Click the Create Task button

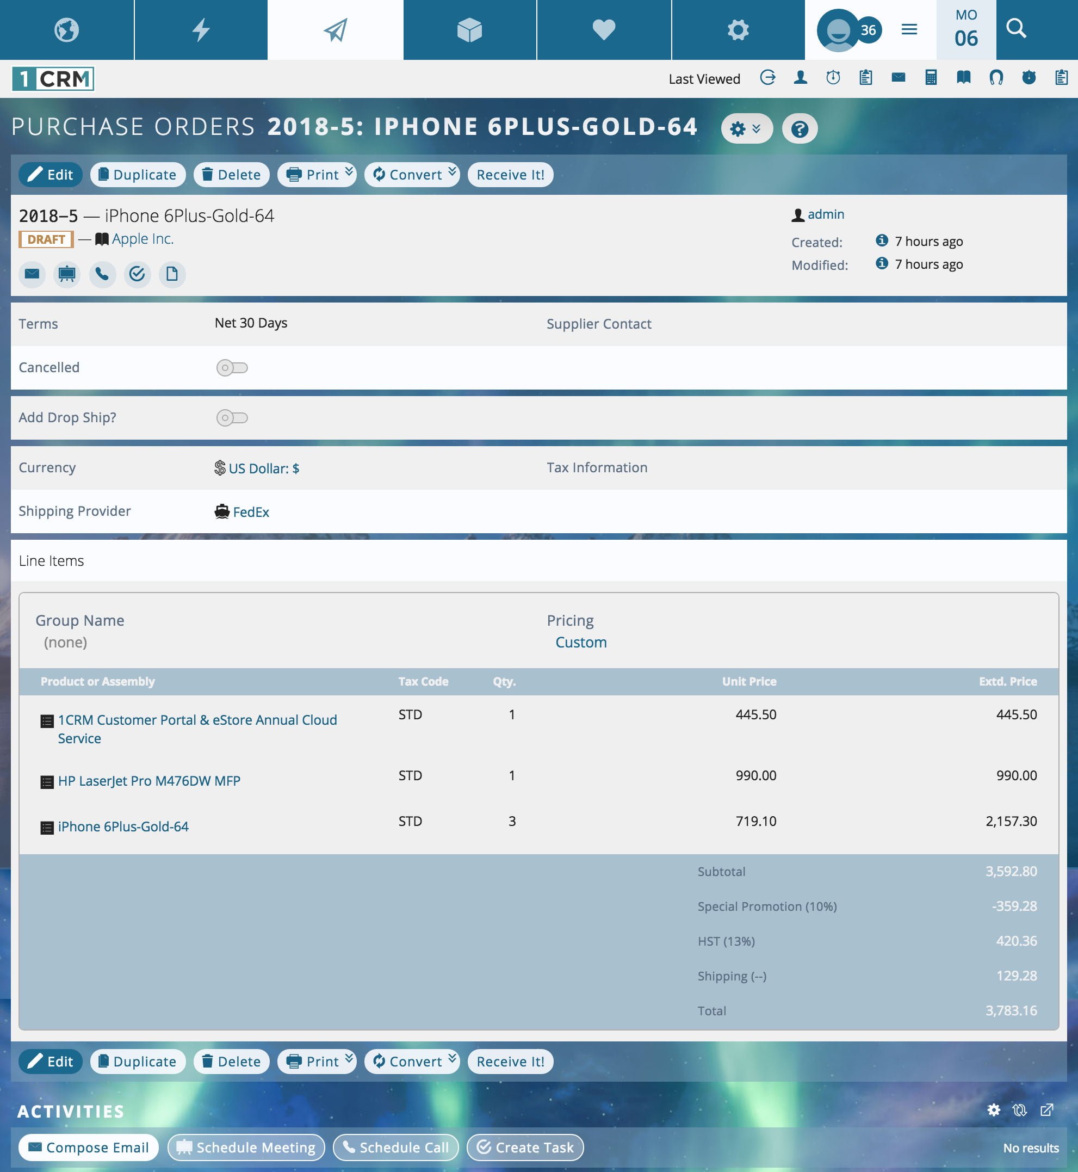point(525,1148)
